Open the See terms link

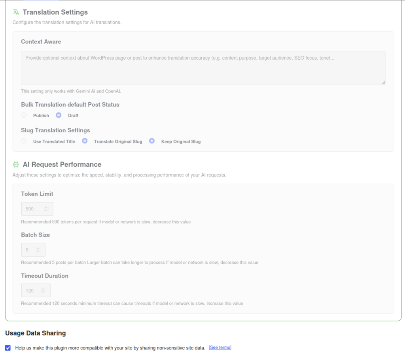[x=220, y=347]
